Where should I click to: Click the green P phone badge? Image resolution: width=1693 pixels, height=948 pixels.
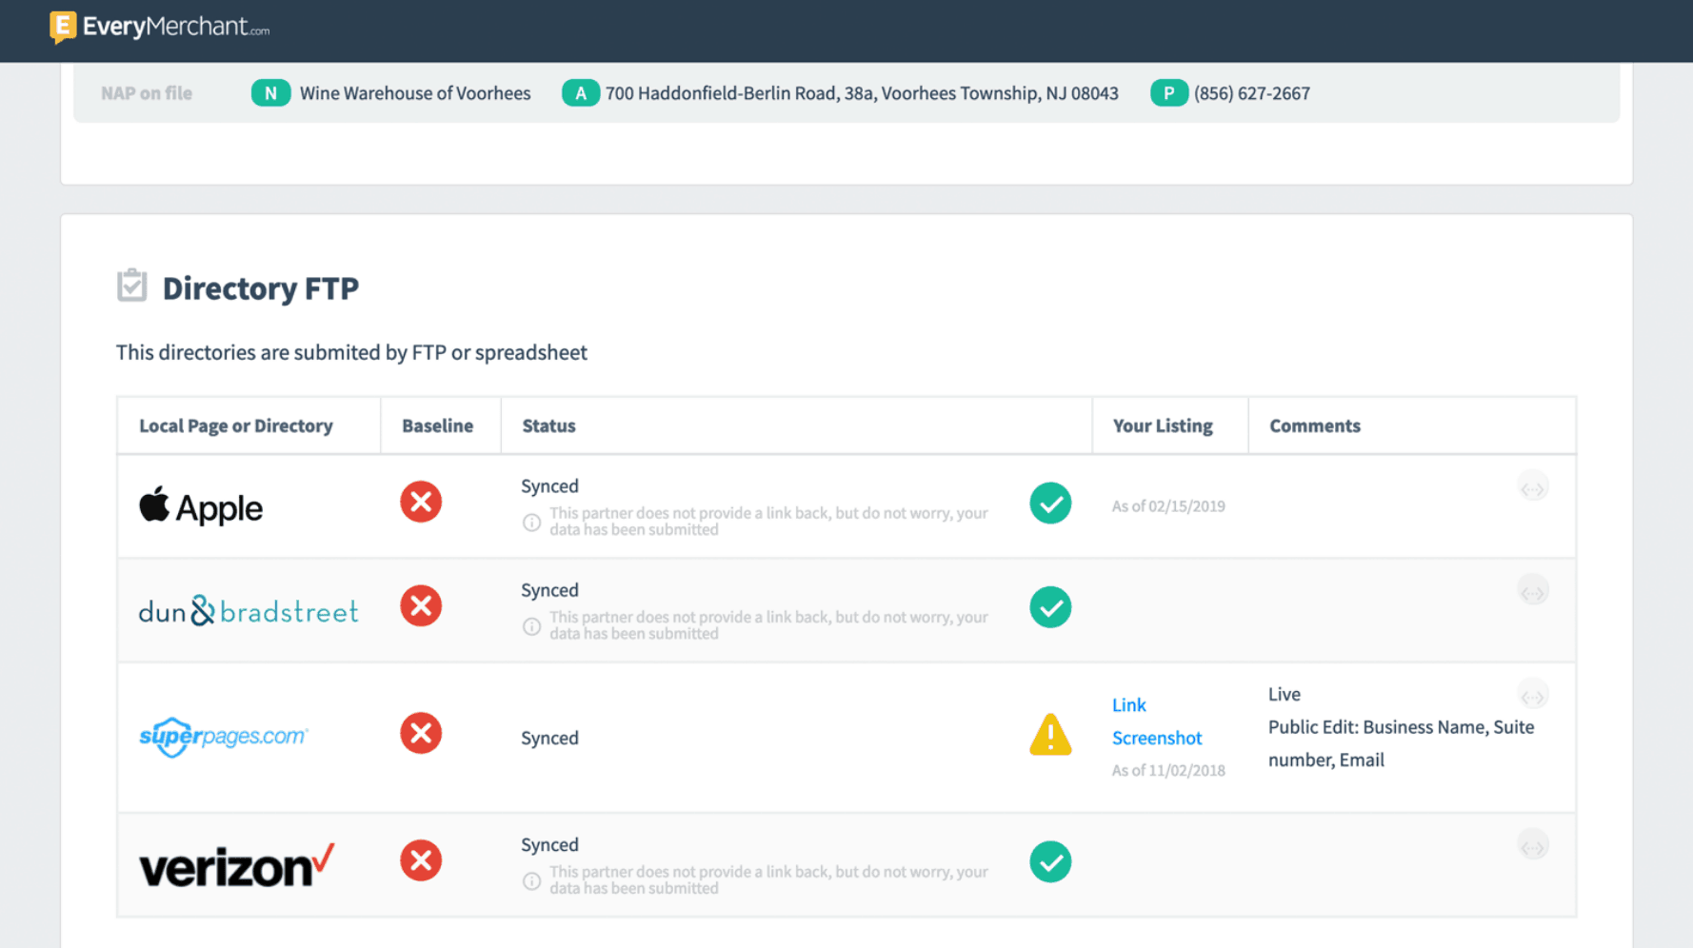[1168, 93]
